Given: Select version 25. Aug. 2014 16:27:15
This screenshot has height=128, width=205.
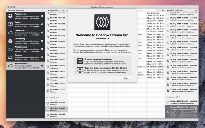Looking at the screenshot, I should point(182,43).
